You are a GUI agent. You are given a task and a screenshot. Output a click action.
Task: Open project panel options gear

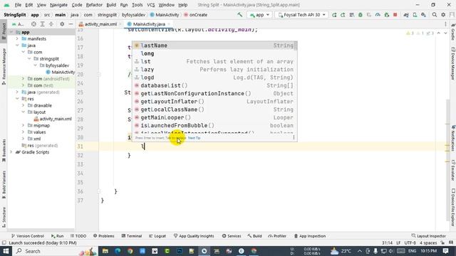tap(62, 24)
